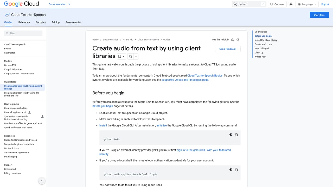Open Get support in sidebar
Viewport: 333px width, 187px height.
click(x=10, y=169)
